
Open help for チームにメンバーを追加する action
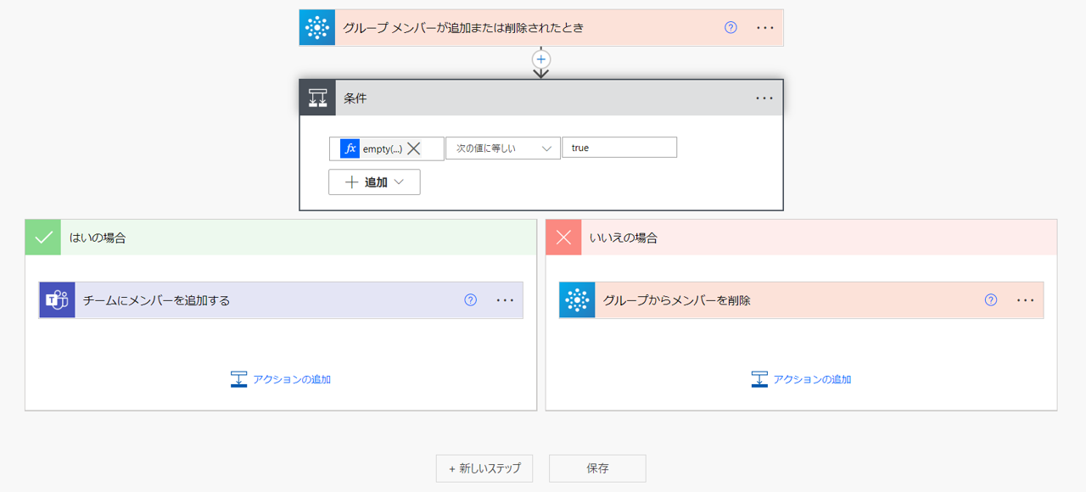point(469,299)
